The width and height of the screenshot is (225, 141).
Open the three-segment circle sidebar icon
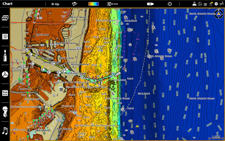point(5,74)
